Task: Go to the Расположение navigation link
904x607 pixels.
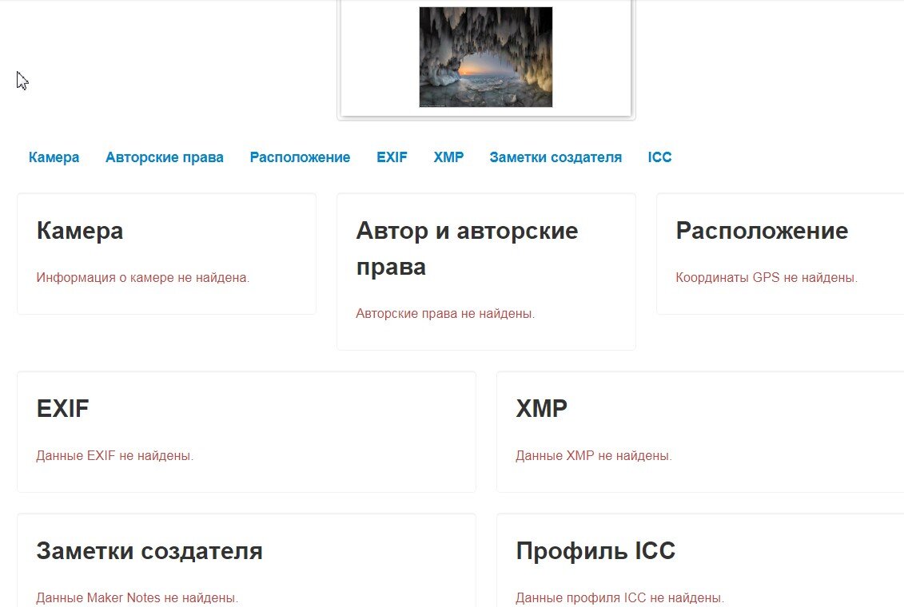Action: point(300,157)
